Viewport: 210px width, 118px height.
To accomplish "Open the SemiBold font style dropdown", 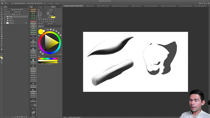I will 52,10.
